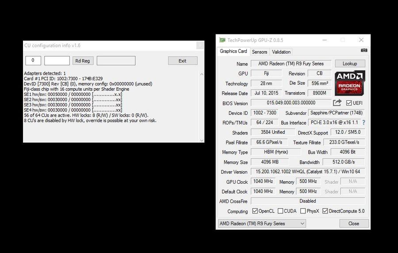Click the register index field containing 0
Screen dimensions: 398x253
(33, 60)
